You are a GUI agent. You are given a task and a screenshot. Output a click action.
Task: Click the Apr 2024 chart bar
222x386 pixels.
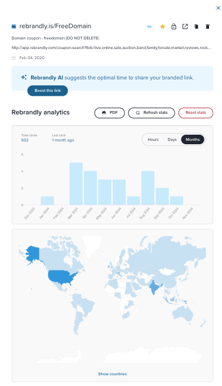point(90,188)
